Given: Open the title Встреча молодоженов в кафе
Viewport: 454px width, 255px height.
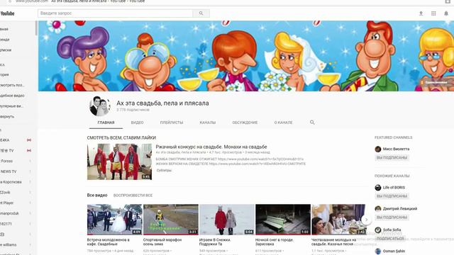Looking at the screenshot, I should pyautogui.click(x=109, y=242).
